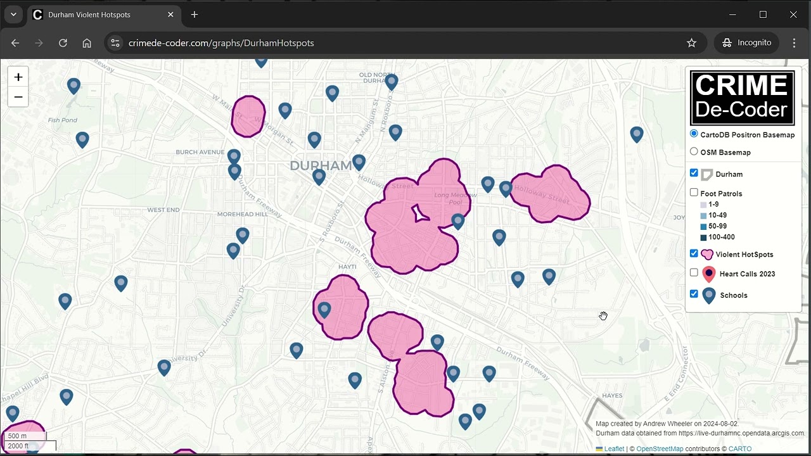Click the Schools legend marker icon
Image resolution: width=811 pixels, height=456 pixels.
(x=709, y=296)
